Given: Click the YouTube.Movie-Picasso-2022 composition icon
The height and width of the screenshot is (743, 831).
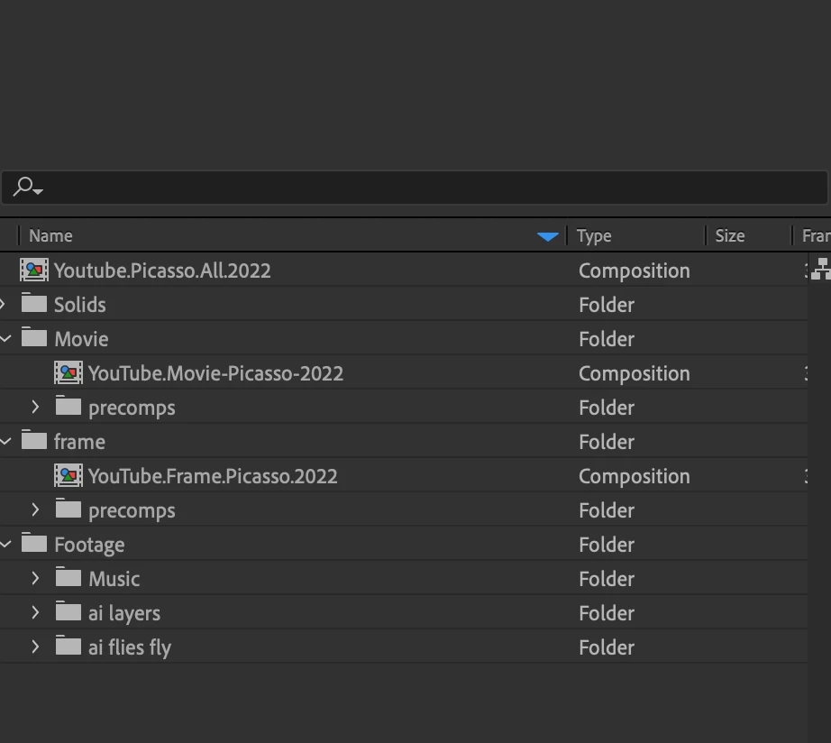Looking at the screenshot, I should coord(68,372).
